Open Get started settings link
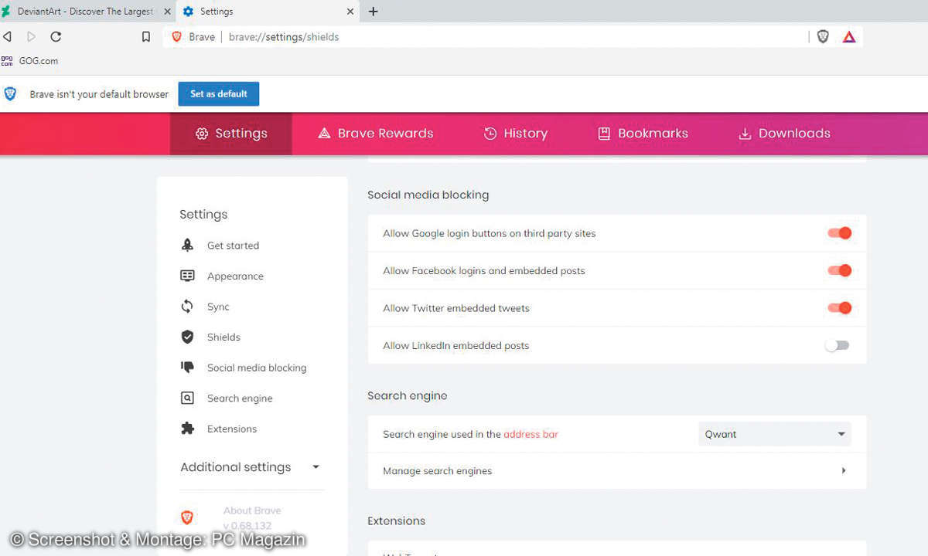This screenshot has height=556, width=928. pyautogui.click(x=233, y=246)
